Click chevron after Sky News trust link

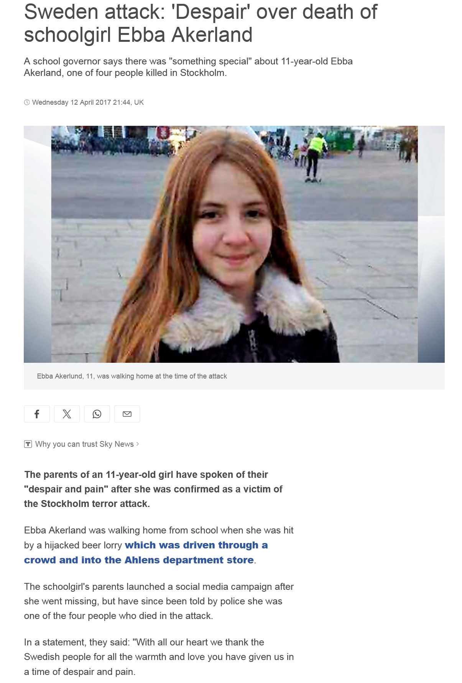pos(138,444)
